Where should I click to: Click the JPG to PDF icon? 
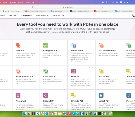pos(129,71)
